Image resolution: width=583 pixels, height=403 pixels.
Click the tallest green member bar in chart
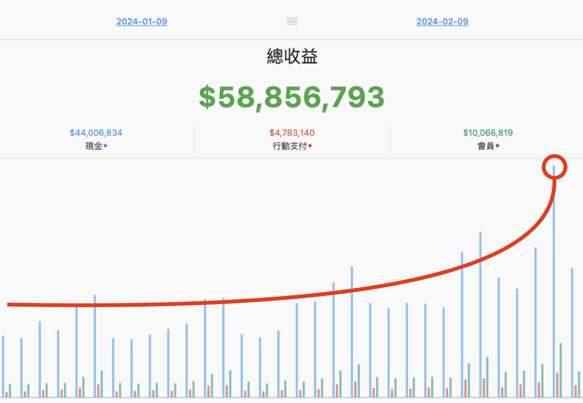[x=560, y=370]
